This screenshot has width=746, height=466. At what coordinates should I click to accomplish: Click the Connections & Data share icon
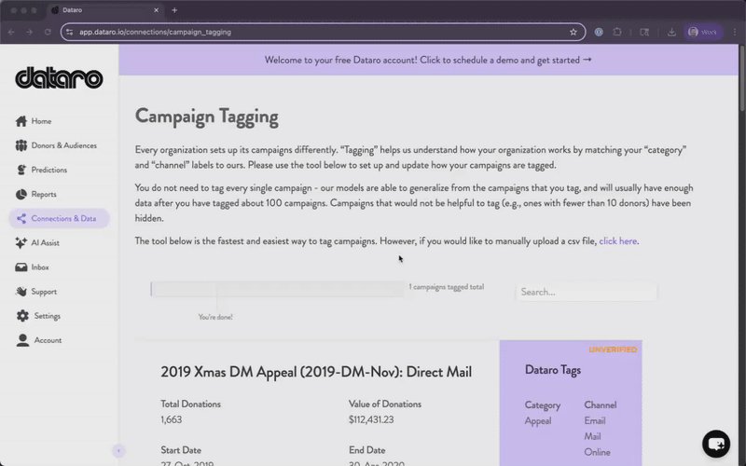click(21, 218)
